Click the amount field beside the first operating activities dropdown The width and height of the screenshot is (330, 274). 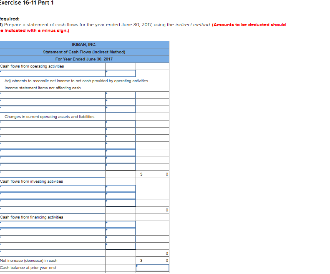point(121,73)
